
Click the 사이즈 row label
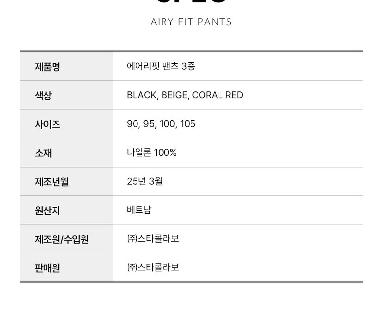[x=47, y=124]
